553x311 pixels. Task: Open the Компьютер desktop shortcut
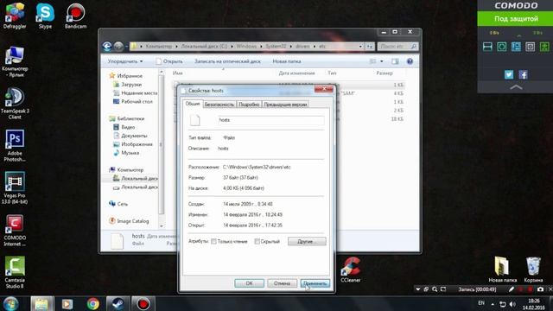tap(15, 61)
